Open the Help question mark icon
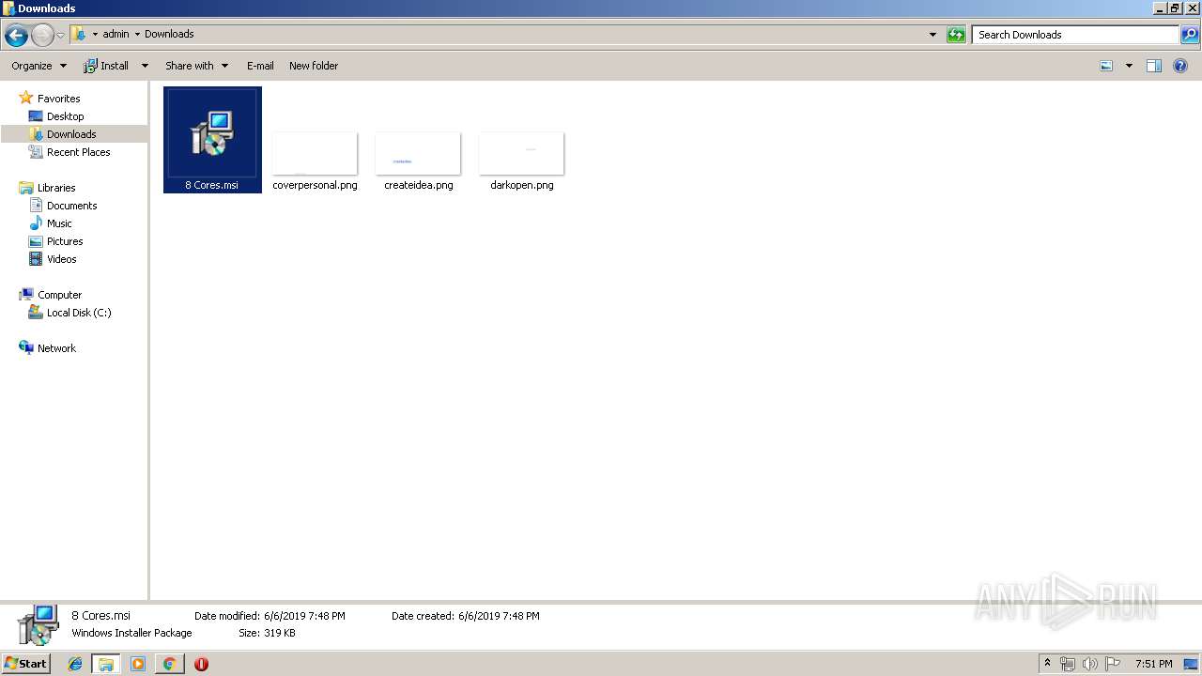 pos(1181,66)
